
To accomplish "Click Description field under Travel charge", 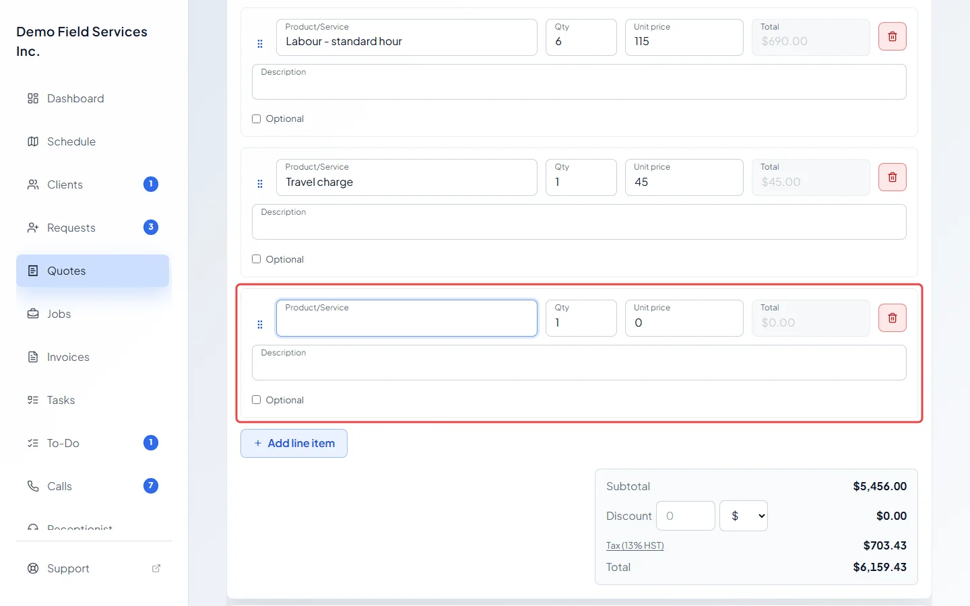I will [579, 222].
